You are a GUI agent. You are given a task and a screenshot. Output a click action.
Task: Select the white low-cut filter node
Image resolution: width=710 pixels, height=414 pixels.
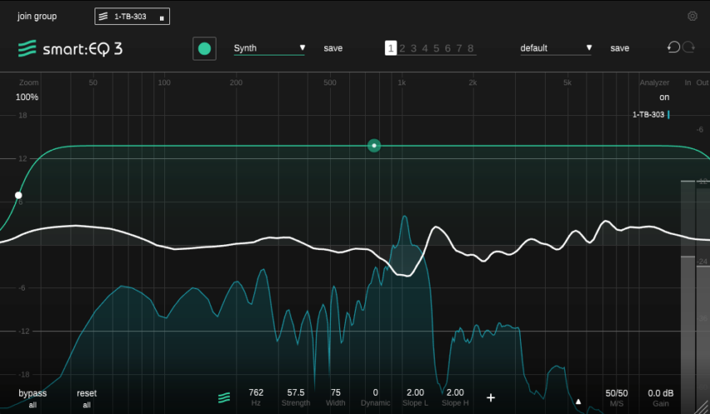click(18, 195)
